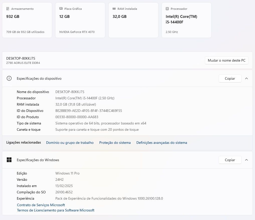255x220 pixels.
Task: Select the Caneta e toque 20 pontos value
Action: pos(97,129)
